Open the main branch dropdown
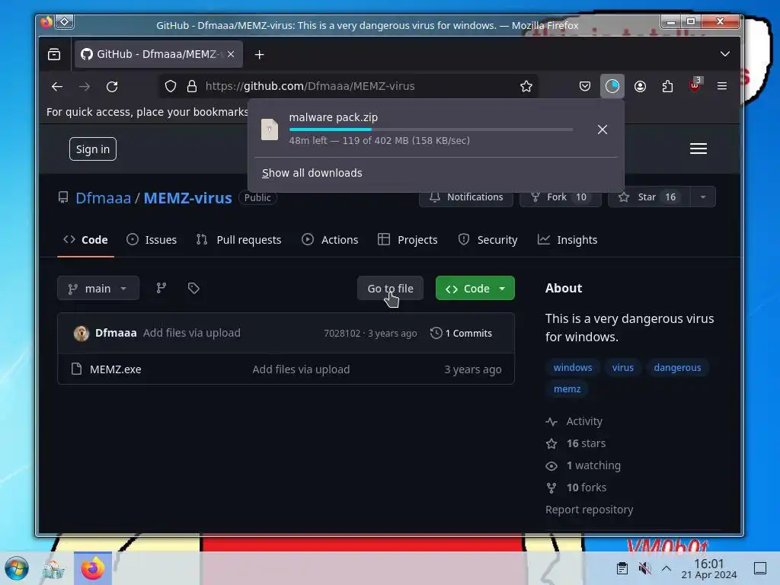Viewport: 780px width, 585px height. pos(98,289)
